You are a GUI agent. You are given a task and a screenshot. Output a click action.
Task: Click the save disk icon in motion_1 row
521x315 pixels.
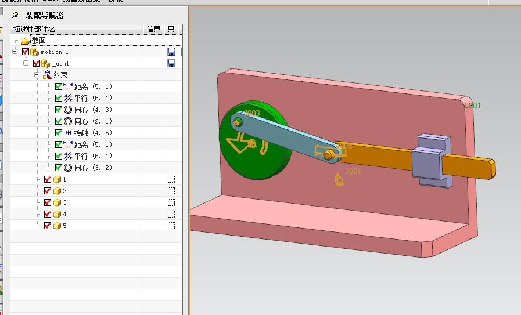click(x=171, y=52)
